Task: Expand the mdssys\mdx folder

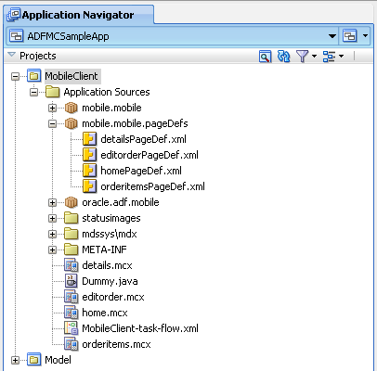Action: (x=52, y=234)
